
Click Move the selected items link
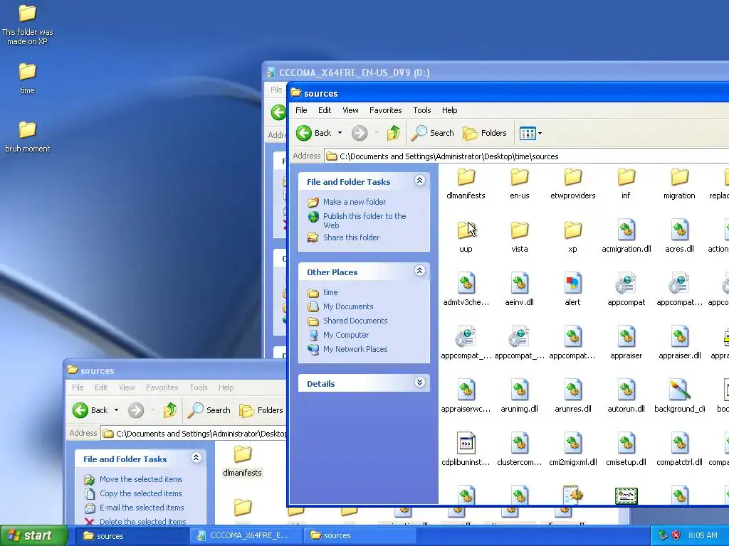point(141,479)
